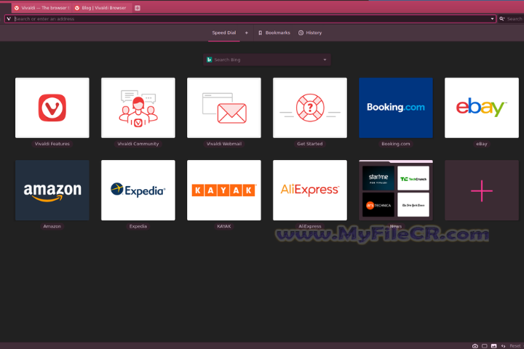The width and height of the screenshot is (524, 349).
Task: Click the 'Booking.com' label under tile
Action: (396, 144)
